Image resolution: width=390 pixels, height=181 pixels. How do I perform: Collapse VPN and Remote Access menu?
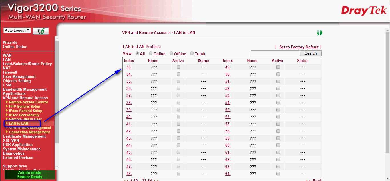click(25, 98)
